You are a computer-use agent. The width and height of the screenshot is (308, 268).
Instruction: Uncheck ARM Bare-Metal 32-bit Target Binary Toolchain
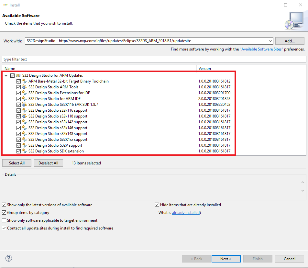[x=18, y=81]
